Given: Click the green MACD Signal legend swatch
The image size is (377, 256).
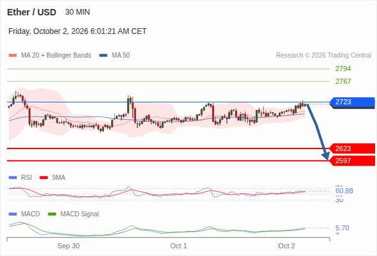Looking at the screenshot, I should [x=52, y=214].
